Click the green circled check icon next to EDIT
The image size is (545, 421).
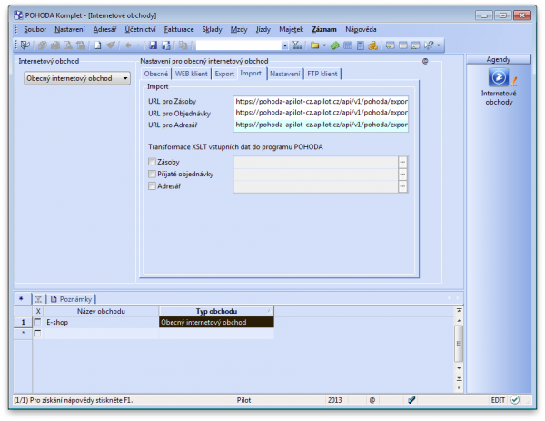[x=515, y=400]
